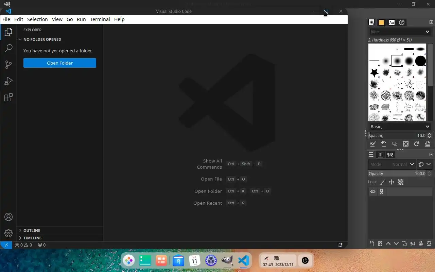Open the calendar app in dock
The height and width of the screenshot is (272, 435).
pos(195,261)
